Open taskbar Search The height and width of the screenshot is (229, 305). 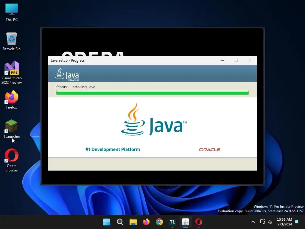(120, 222)
